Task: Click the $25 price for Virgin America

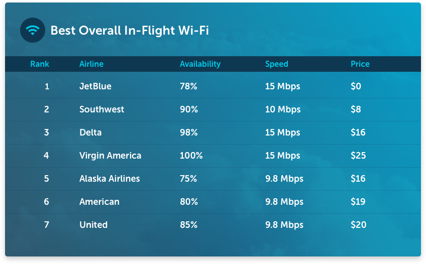Action: pyautogui.click(x=358, y=156)
